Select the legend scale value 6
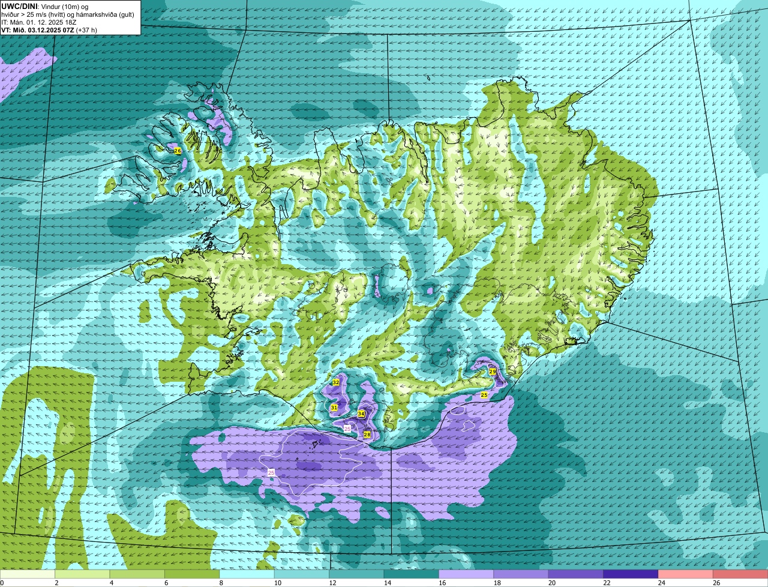768x587 pixels. (x=166, y=583)
